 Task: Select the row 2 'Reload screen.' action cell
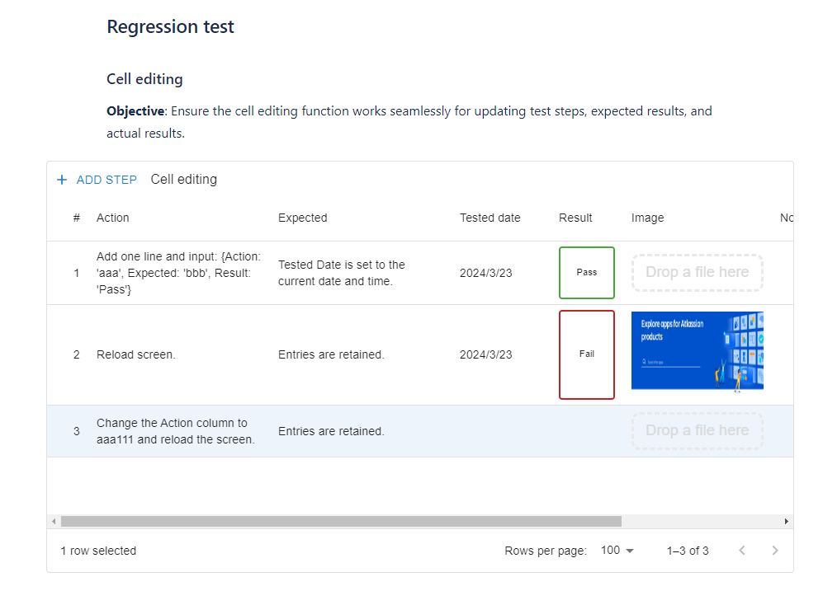[136, 355]
